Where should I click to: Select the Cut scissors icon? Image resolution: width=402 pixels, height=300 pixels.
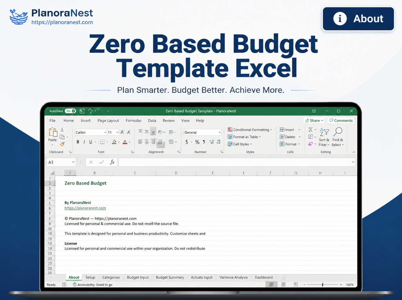pos(62,130)
